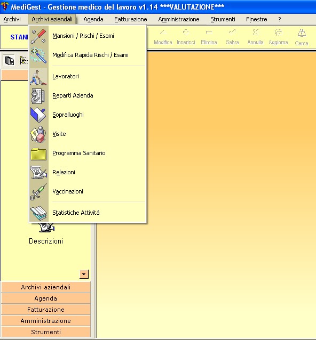Click the Descrizioni icon in the sidebar

click(46, 228)
